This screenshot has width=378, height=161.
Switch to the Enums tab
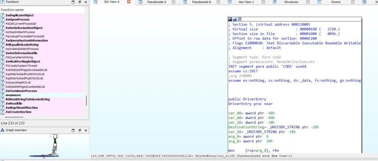click(336, 2)
